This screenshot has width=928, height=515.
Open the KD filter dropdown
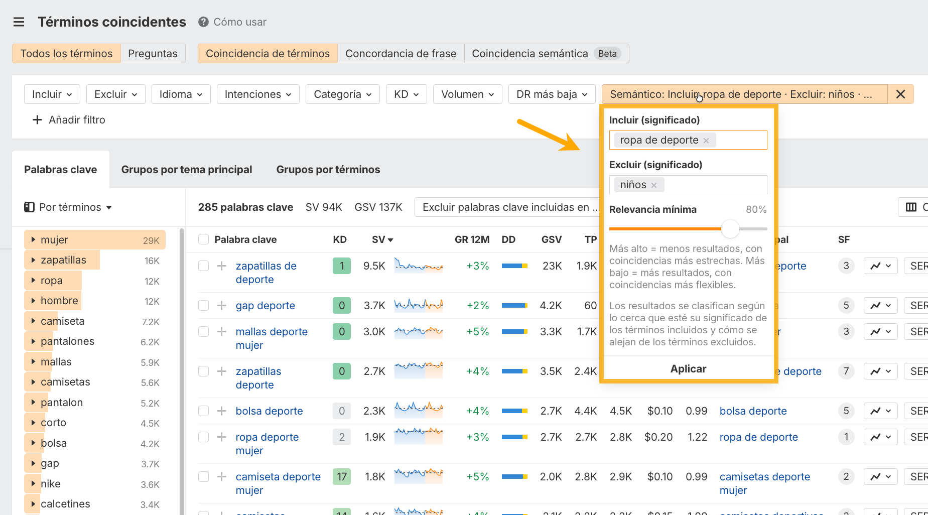406,94
